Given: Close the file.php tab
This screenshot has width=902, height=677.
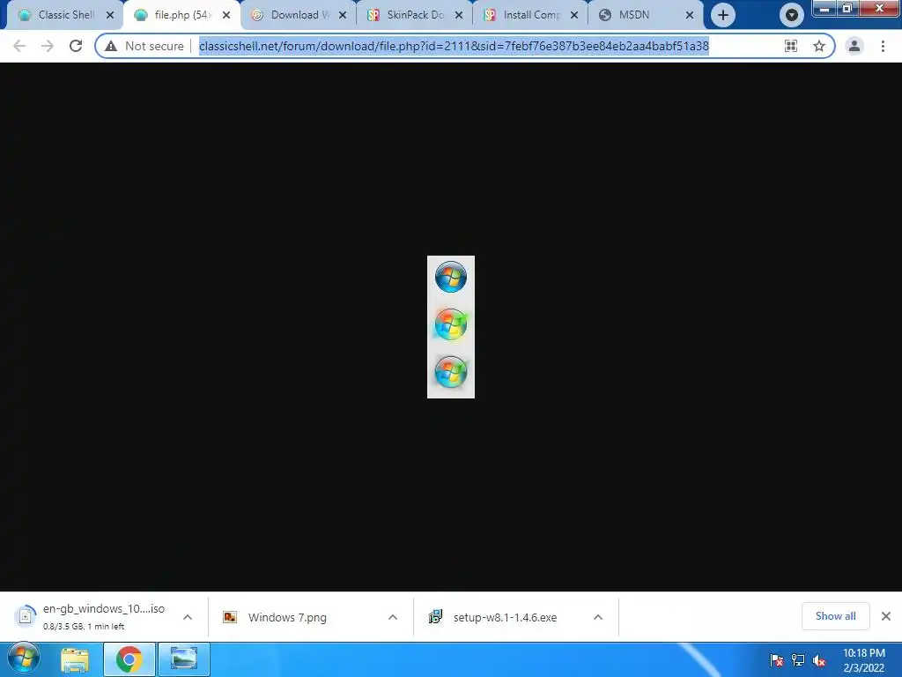Looking at the screenshot, I should click(226, 15).
